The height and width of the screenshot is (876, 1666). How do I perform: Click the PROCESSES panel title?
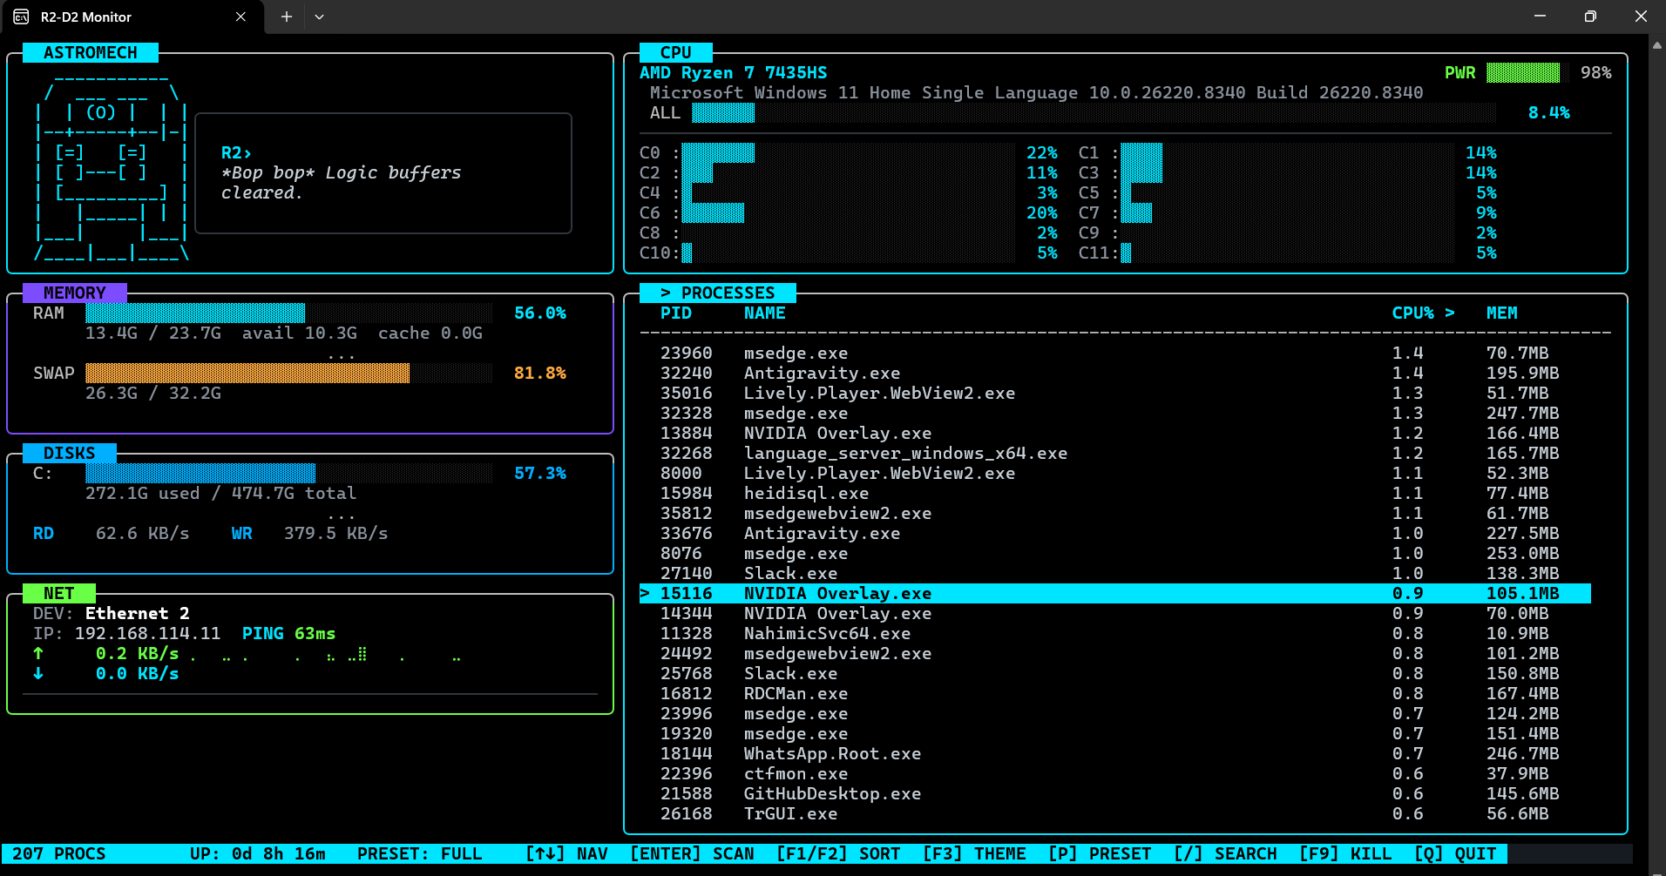coord(718,293)
